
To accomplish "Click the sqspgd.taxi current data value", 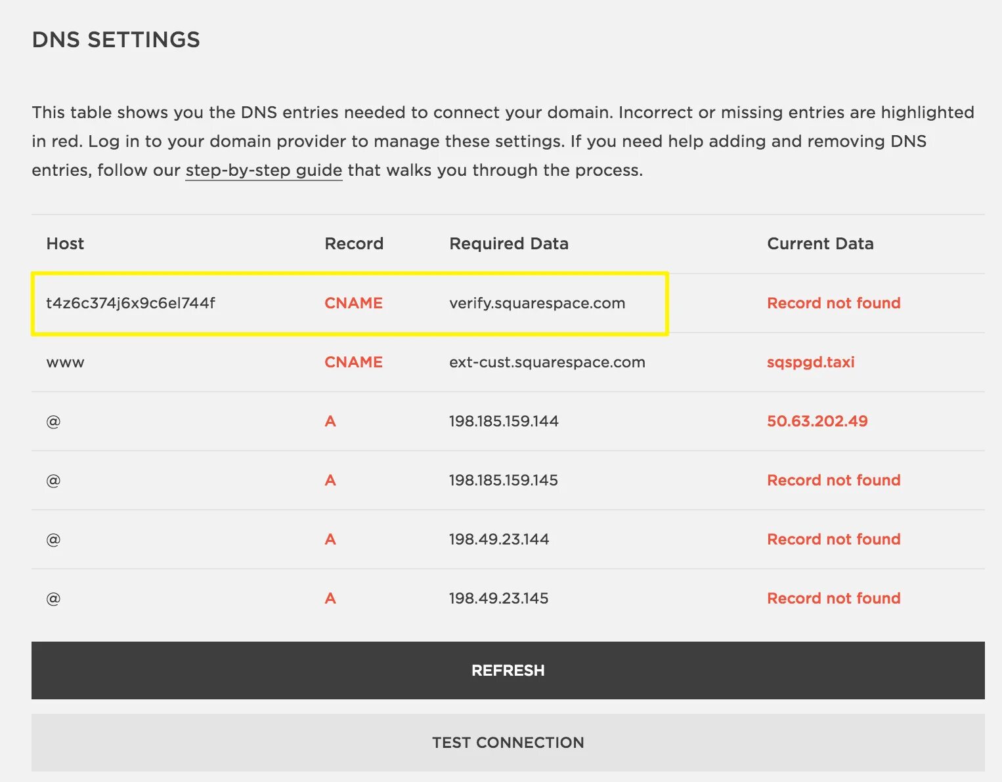I will click(810, 362).
